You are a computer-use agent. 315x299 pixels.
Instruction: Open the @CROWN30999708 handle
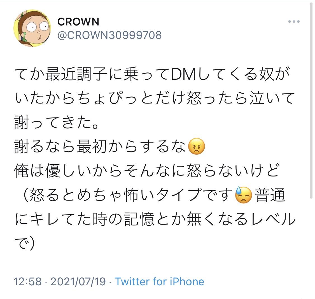[109, 35]
